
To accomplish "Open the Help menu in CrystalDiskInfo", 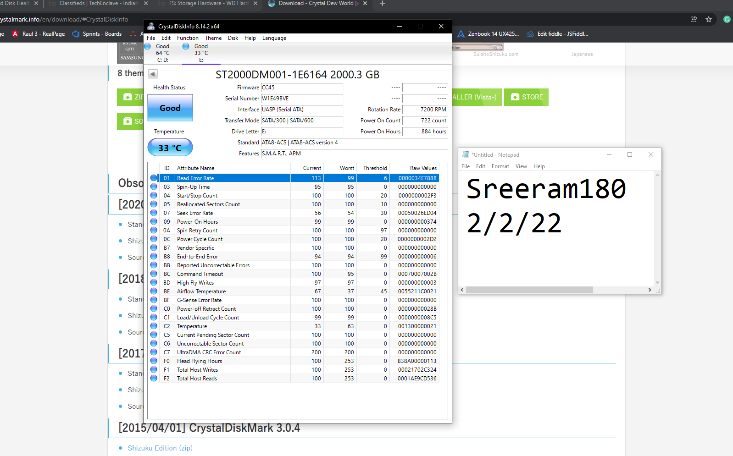I will click(250, 38).
